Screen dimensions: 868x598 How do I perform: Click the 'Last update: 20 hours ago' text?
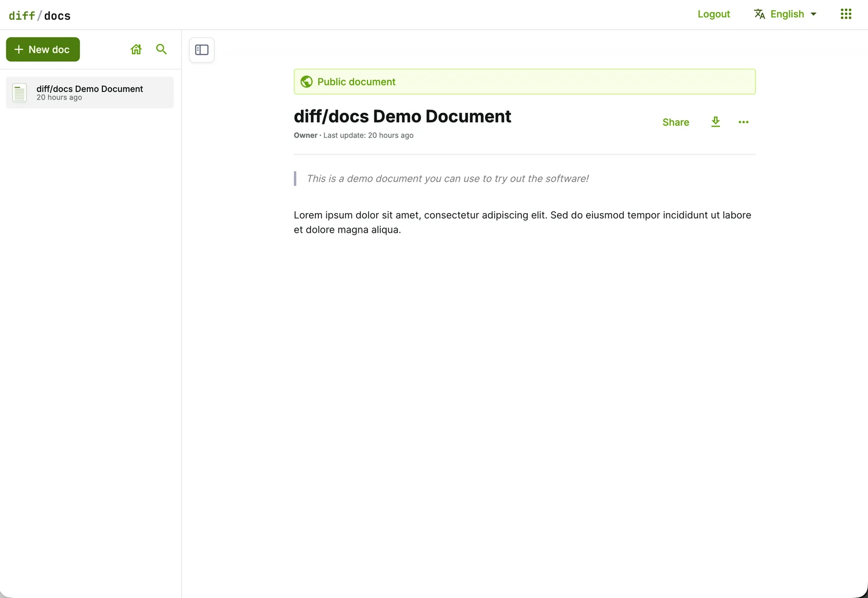coord(369,135)
